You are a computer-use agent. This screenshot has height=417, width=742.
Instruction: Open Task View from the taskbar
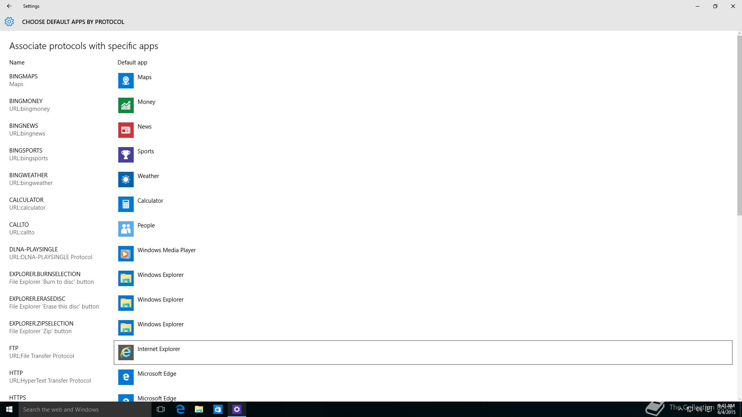point(161,409)
